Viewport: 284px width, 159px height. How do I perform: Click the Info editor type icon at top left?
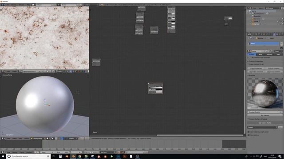(3, 5)
